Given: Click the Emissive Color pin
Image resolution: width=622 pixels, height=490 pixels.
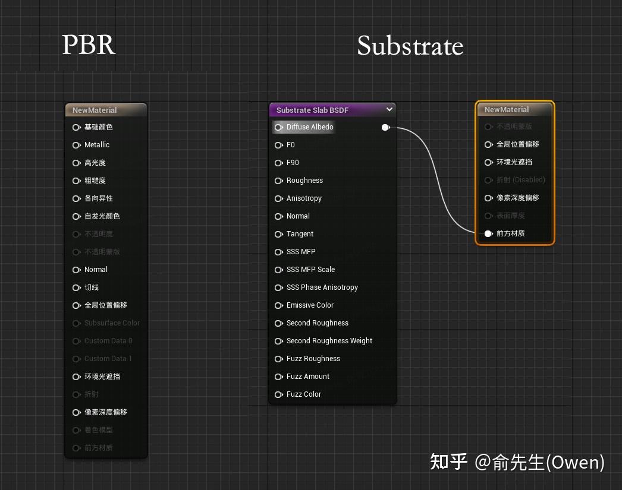Looking at the screenshot, I should [x=279, y=305].
